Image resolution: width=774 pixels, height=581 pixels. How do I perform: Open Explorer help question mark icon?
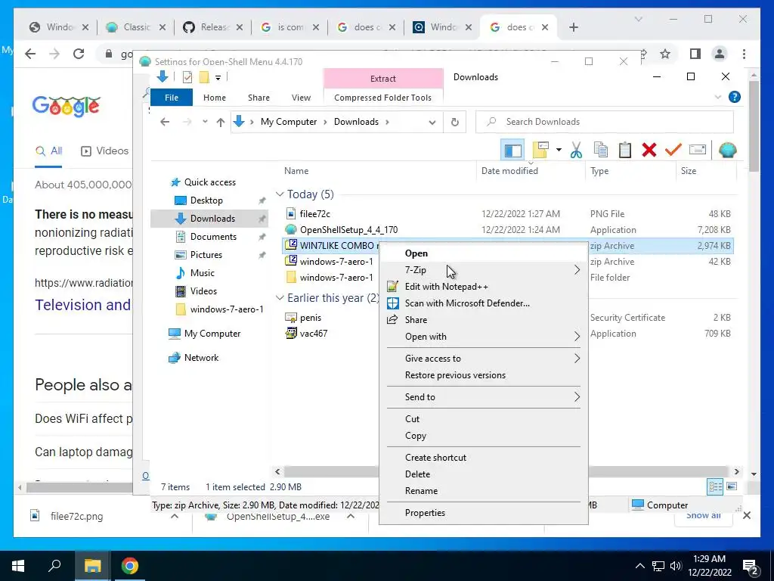coord(735,97)
